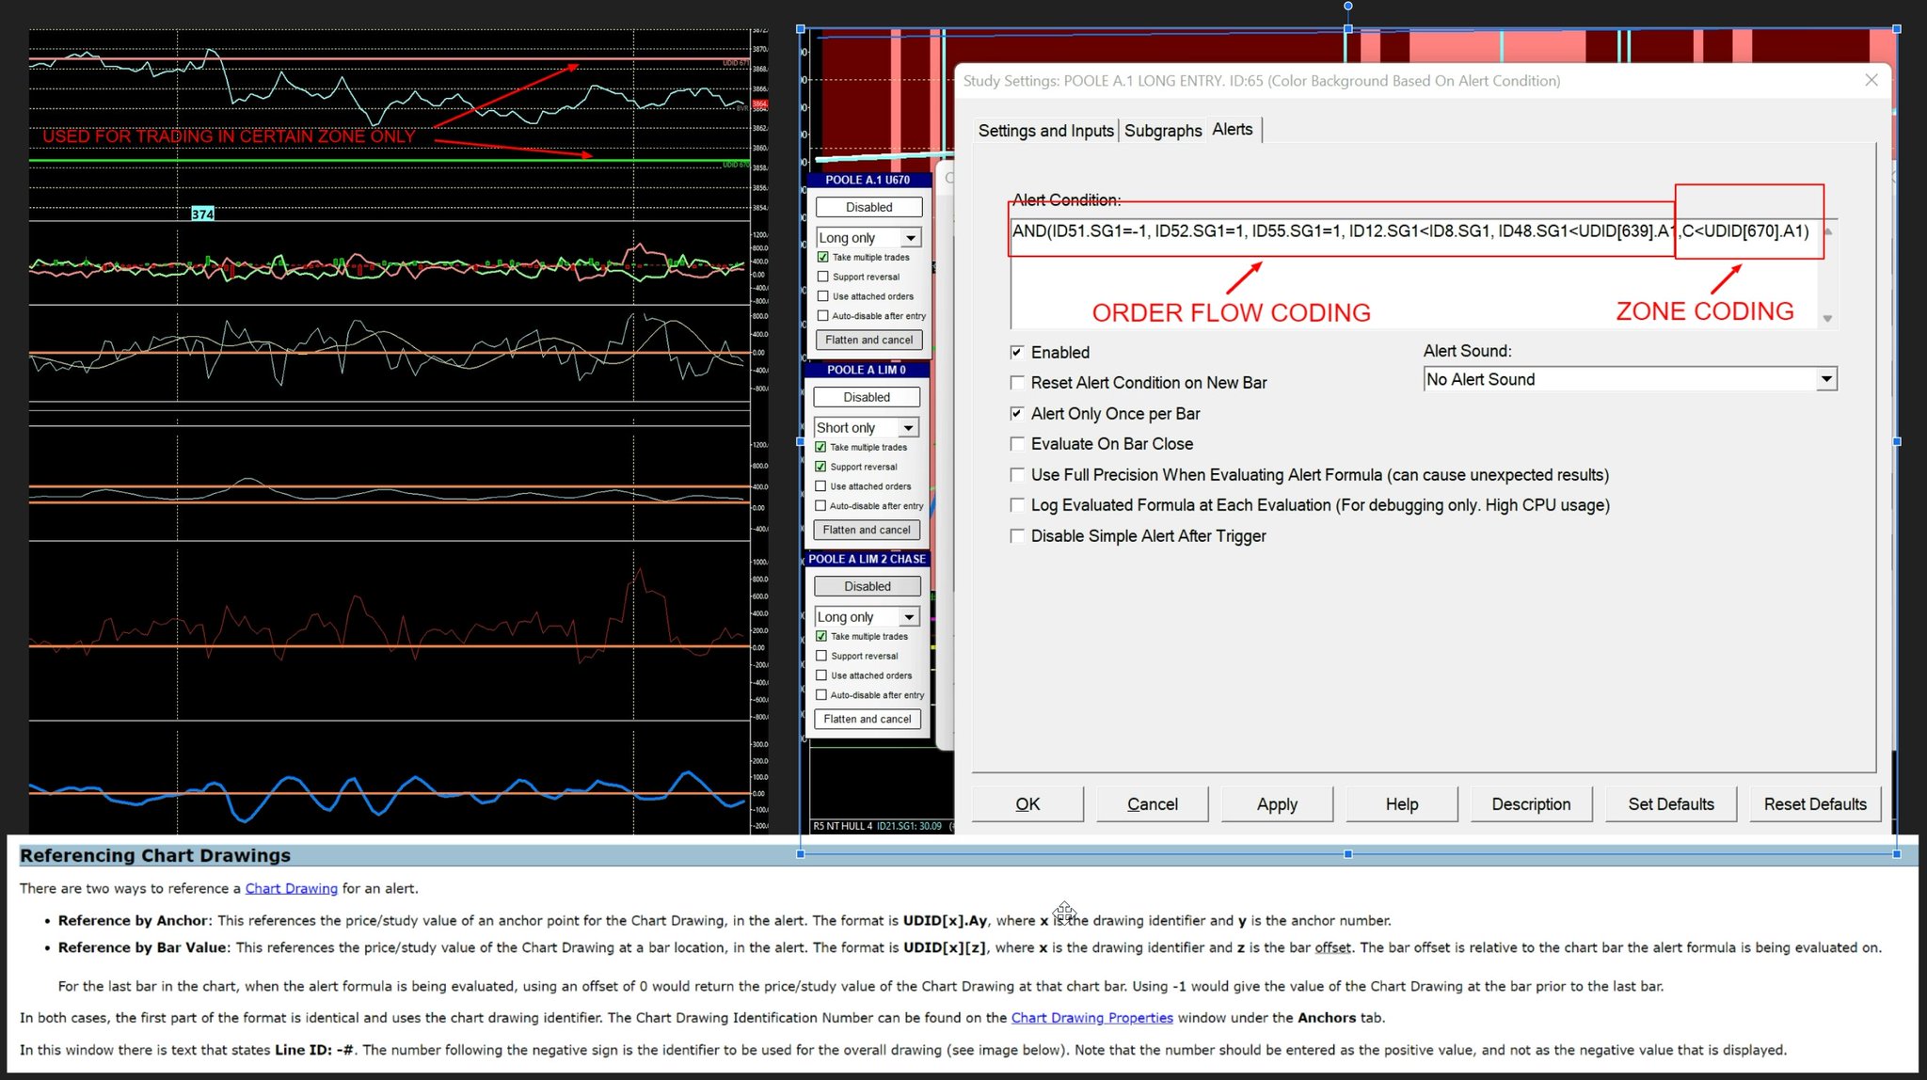Viewport: 1927px width, 1080px height.
Task: Uncheck the Enabled alert checkbox
Action: [1017, 352]
